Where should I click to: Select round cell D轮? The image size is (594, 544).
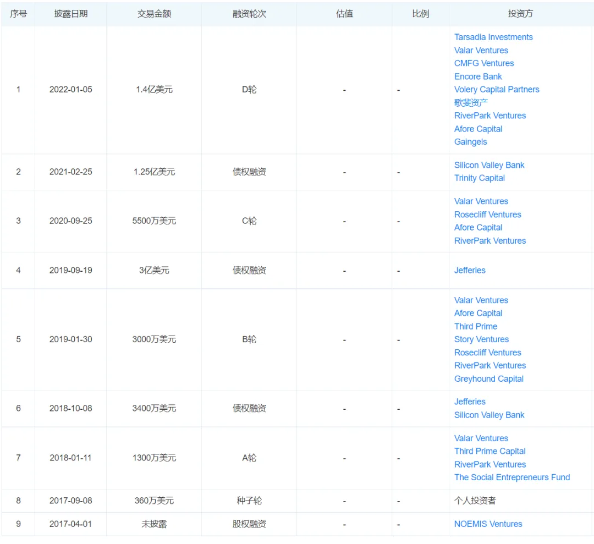pos(249,90)
